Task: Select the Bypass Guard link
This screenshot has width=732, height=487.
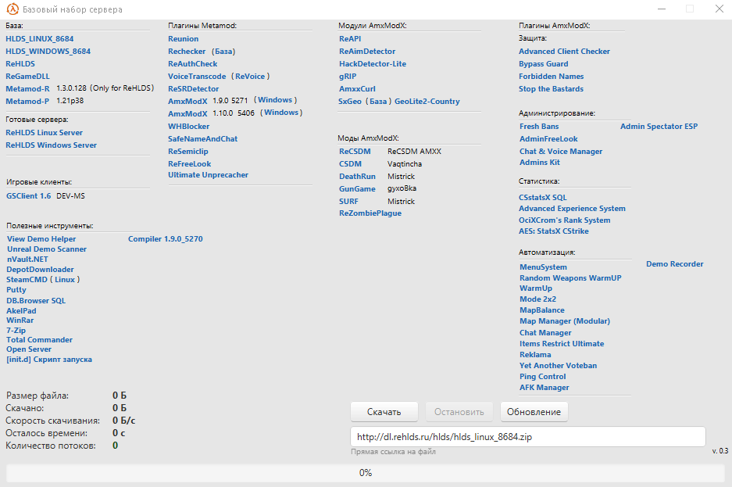Action: (x=544, y=64)
